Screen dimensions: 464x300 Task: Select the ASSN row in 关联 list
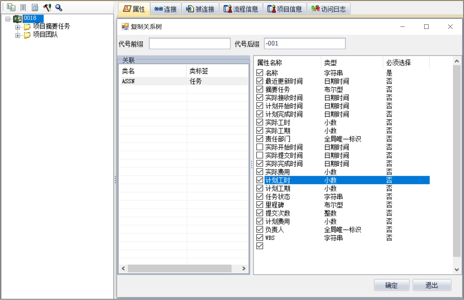tap(184, 81)
